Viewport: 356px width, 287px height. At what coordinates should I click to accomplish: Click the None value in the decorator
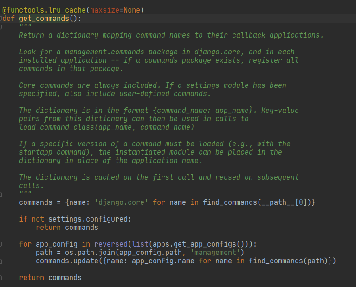pos(132,10)
